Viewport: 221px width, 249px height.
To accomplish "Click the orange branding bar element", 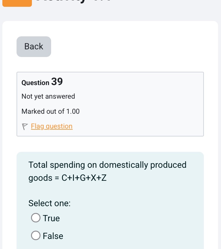I will point(17,3).
